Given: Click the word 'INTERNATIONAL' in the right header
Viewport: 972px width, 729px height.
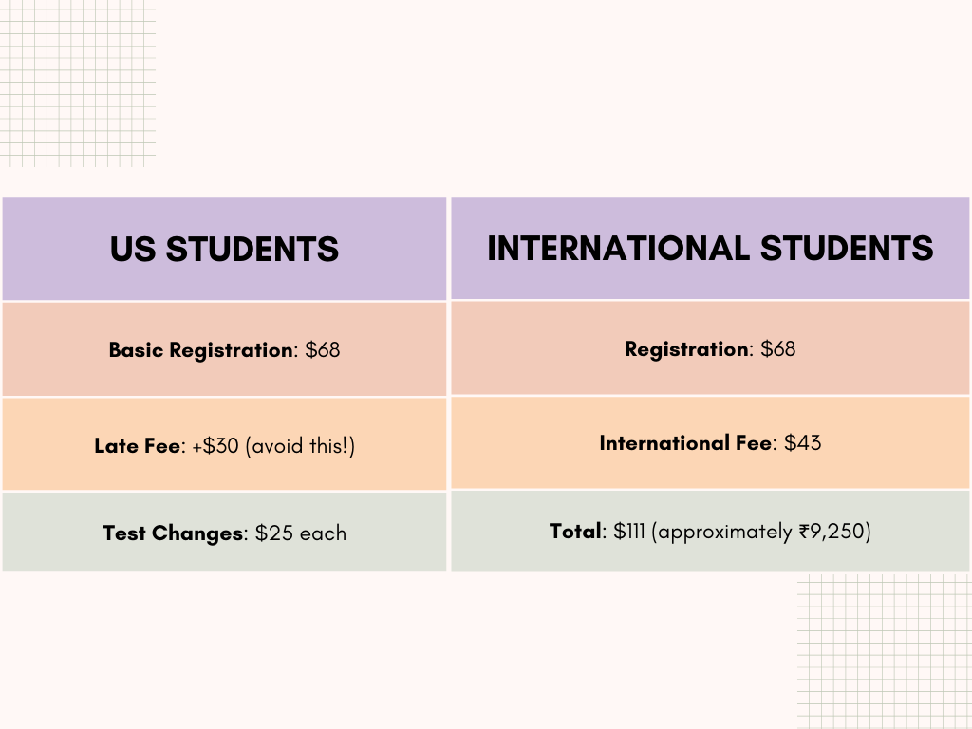Looking at the screenshot, I should (x=619, y=249).
